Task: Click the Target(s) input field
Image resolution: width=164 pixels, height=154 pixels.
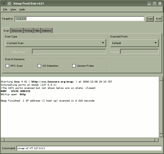Action: pyautogui.click(x=79, y=19)
